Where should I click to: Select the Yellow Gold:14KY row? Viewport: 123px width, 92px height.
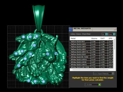click(91, 47)
